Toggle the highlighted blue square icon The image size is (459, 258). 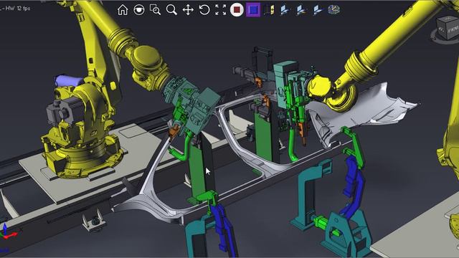tap(253, 9)
